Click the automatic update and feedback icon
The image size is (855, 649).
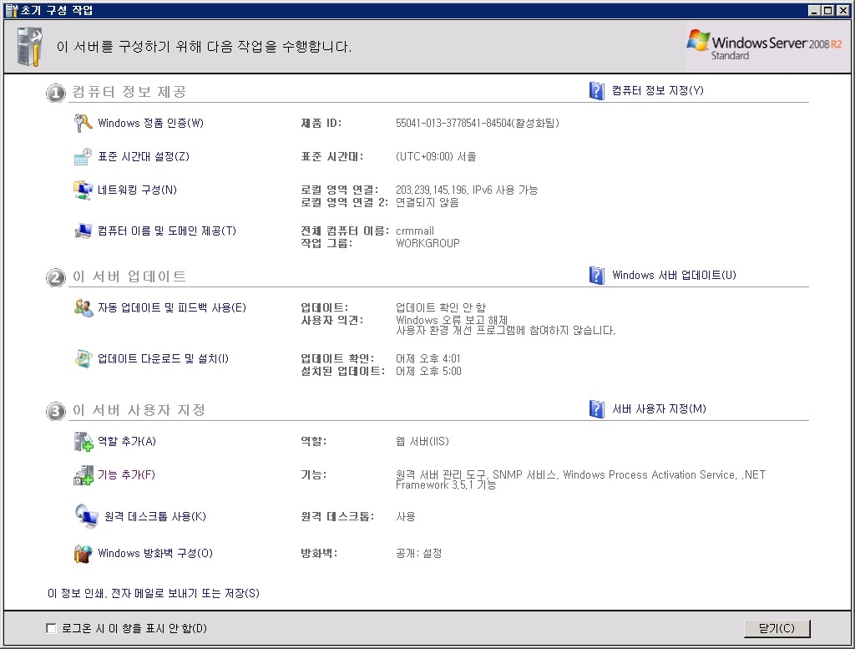pyautogui.click(x=83, y=308)
